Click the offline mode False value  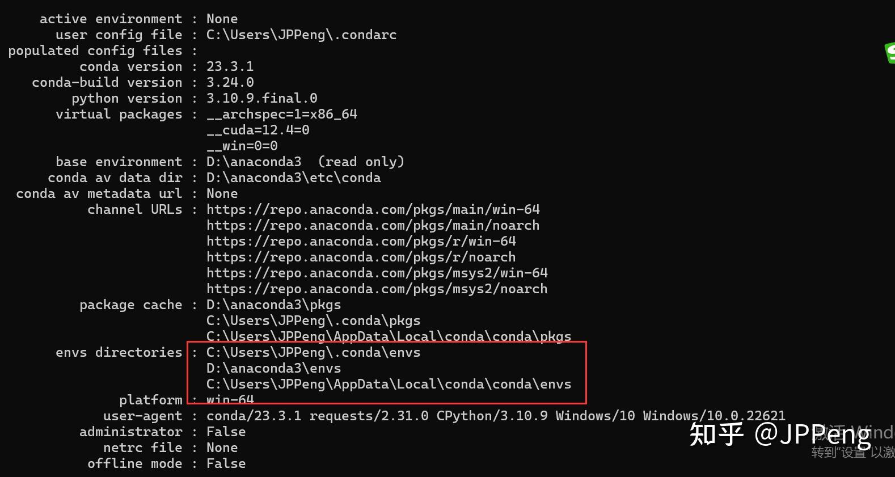pos(226,464)
